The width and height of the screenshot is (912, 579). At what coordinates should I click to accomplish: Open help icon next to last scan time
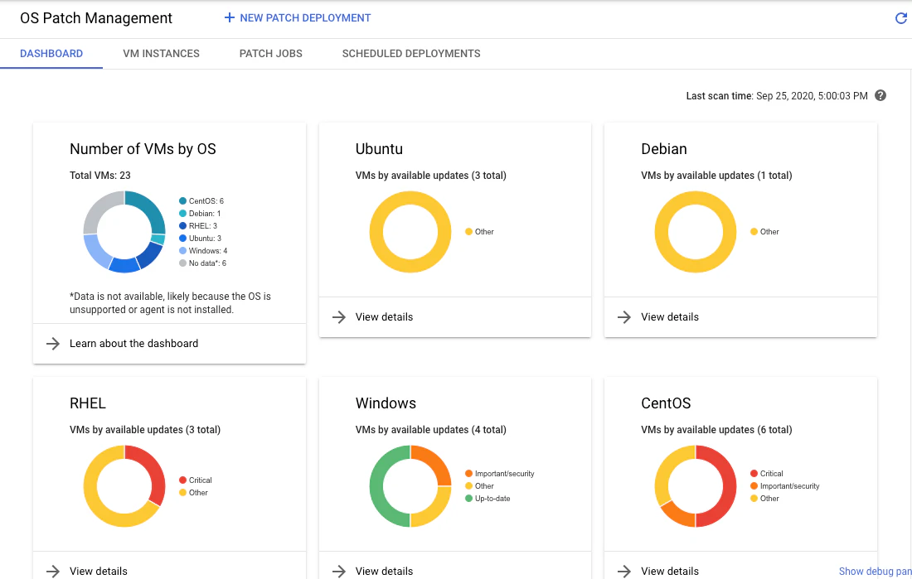[880, 96]
